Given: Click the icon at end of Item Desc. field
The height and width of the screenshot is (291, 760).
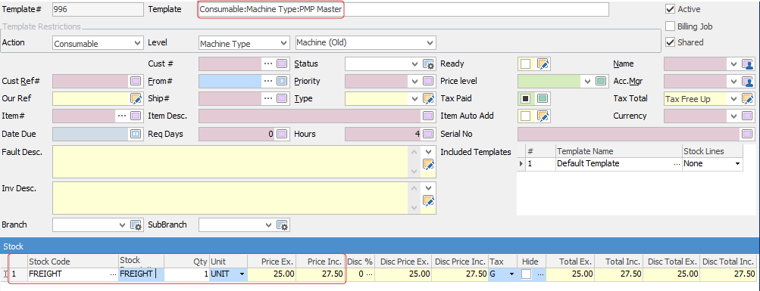Looking at the screenshot, I should 428,116.
